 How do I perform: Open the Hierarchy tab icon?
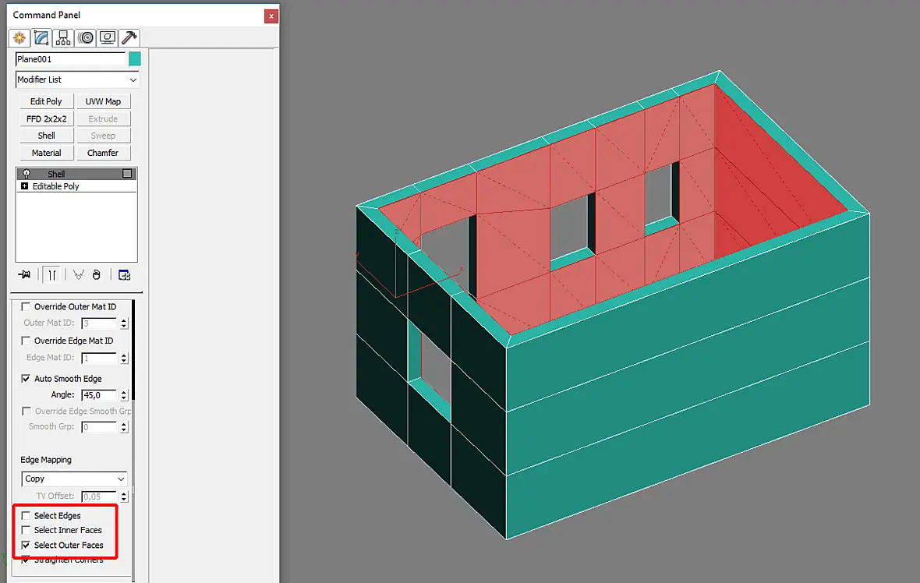tap(63, 38)
